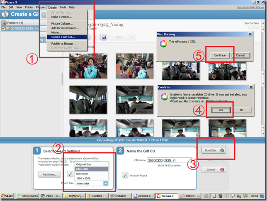Click the Add More... button

(49, 174)
